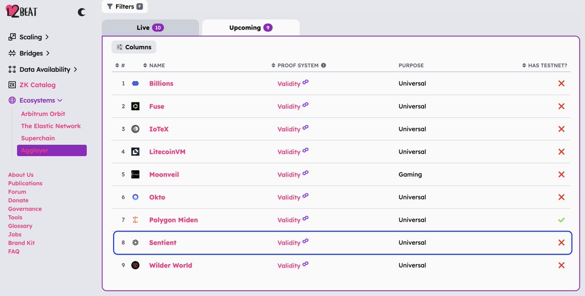This screenshot has height=296, width=585.
Task: Toggle dark mode moon icon
Action: (81, 12)
